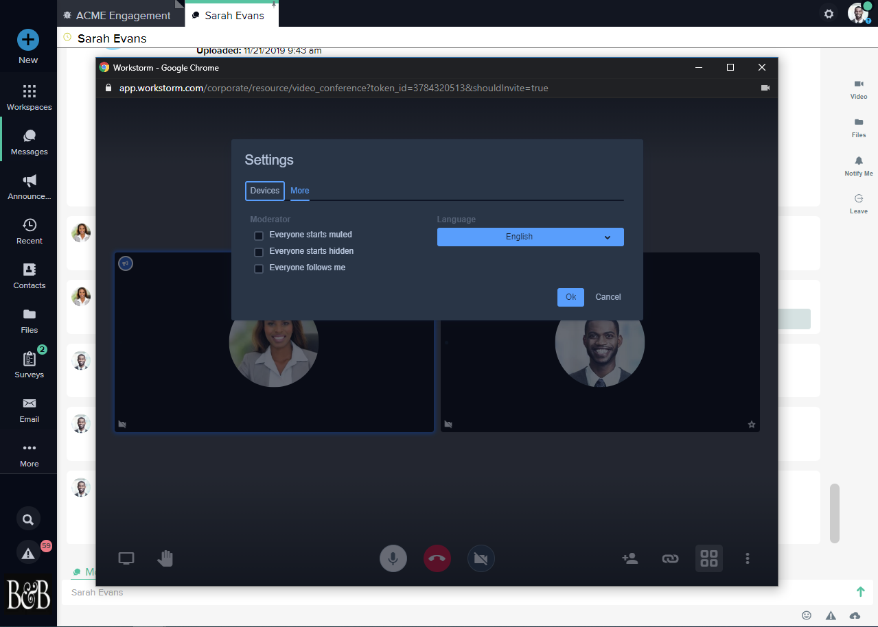The width and height of the screenshot is (878, 627).
Task: Click the New plus button in sidebar
Action: tap(28, 40)
